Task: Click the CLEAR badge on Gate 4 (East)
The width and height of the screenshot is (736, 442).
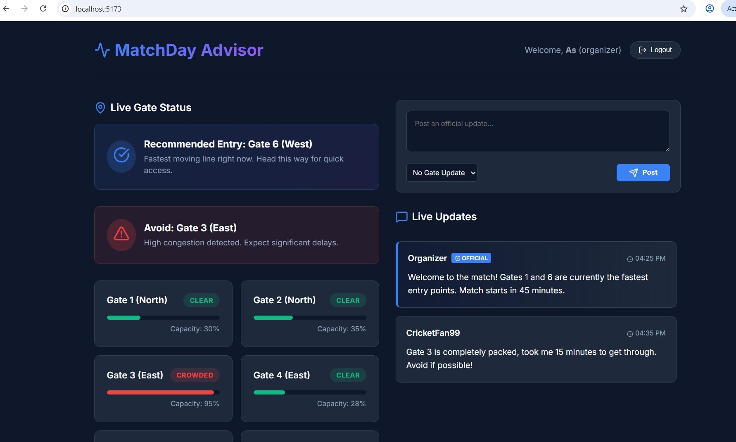Action: click(348, 375)
